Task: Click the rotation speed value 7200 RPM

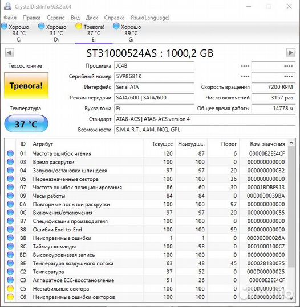Action: [273, 87]
